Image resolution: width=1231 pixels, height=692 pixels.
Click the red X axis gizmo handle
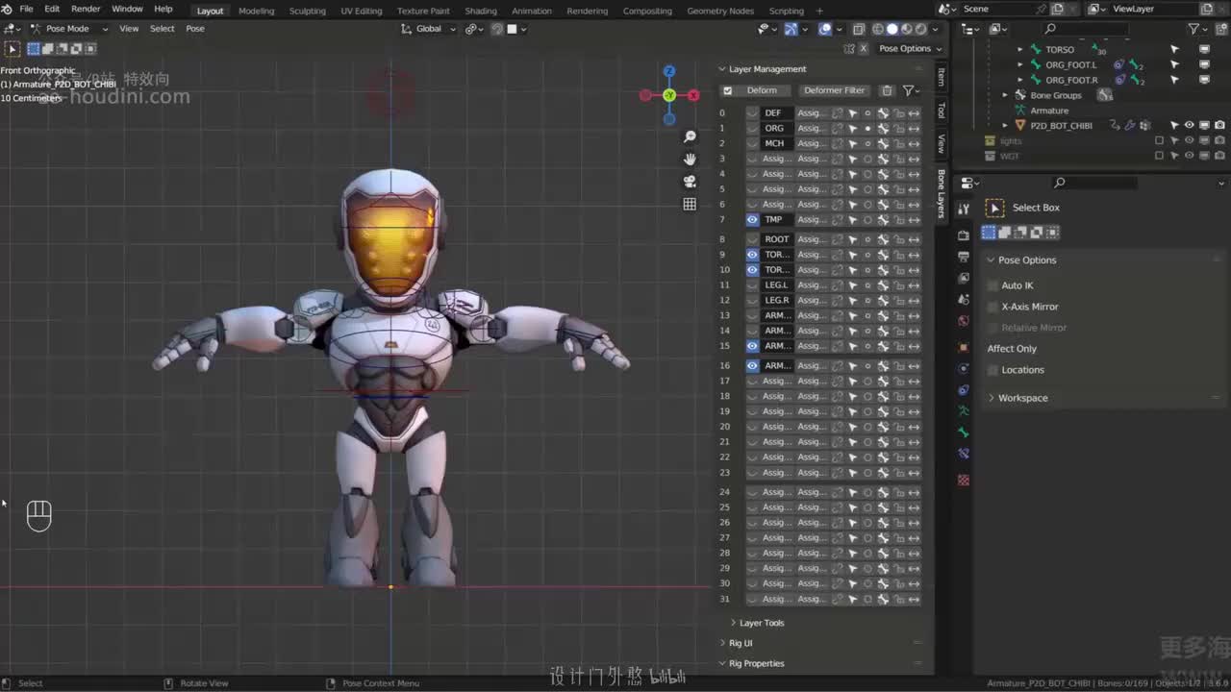pos(693,95)
